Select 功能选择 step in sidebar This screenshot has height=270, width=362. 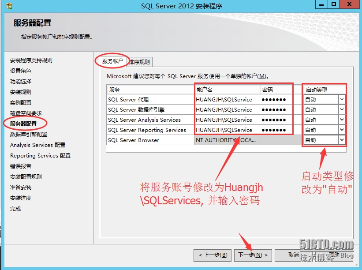[21, 82]
